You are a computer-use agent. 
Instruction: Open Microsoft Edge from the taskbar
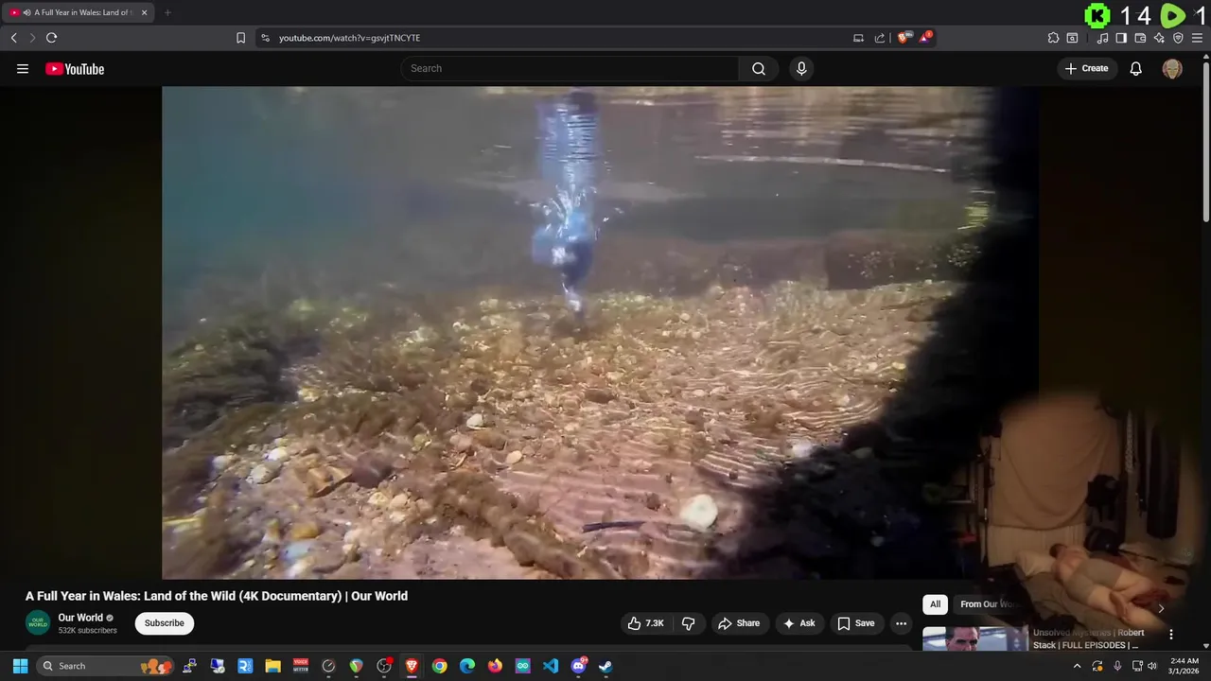(467, 666)
